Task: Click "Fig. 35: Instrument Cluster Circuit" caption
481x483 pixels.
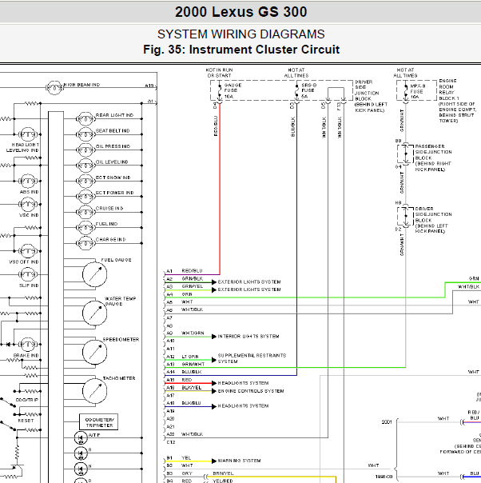Action: point(241,50)
